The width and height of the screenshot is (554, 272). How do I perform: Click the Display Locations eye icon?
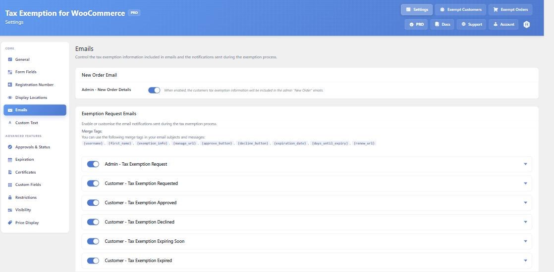(10, 97)
